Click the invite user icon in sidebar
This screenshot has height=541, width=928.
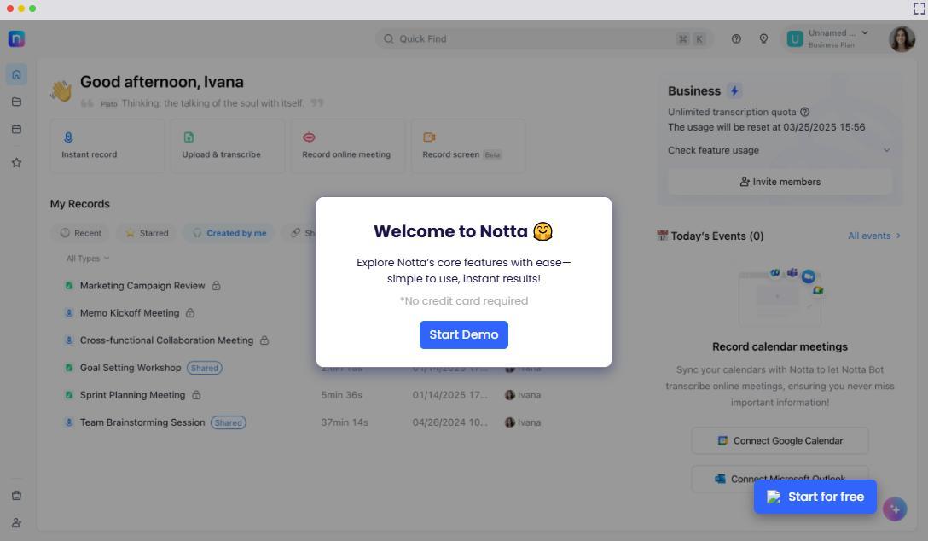tap(16, 523)
